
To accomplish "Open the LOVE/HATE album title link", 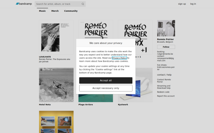I will [x=45, y=57].
